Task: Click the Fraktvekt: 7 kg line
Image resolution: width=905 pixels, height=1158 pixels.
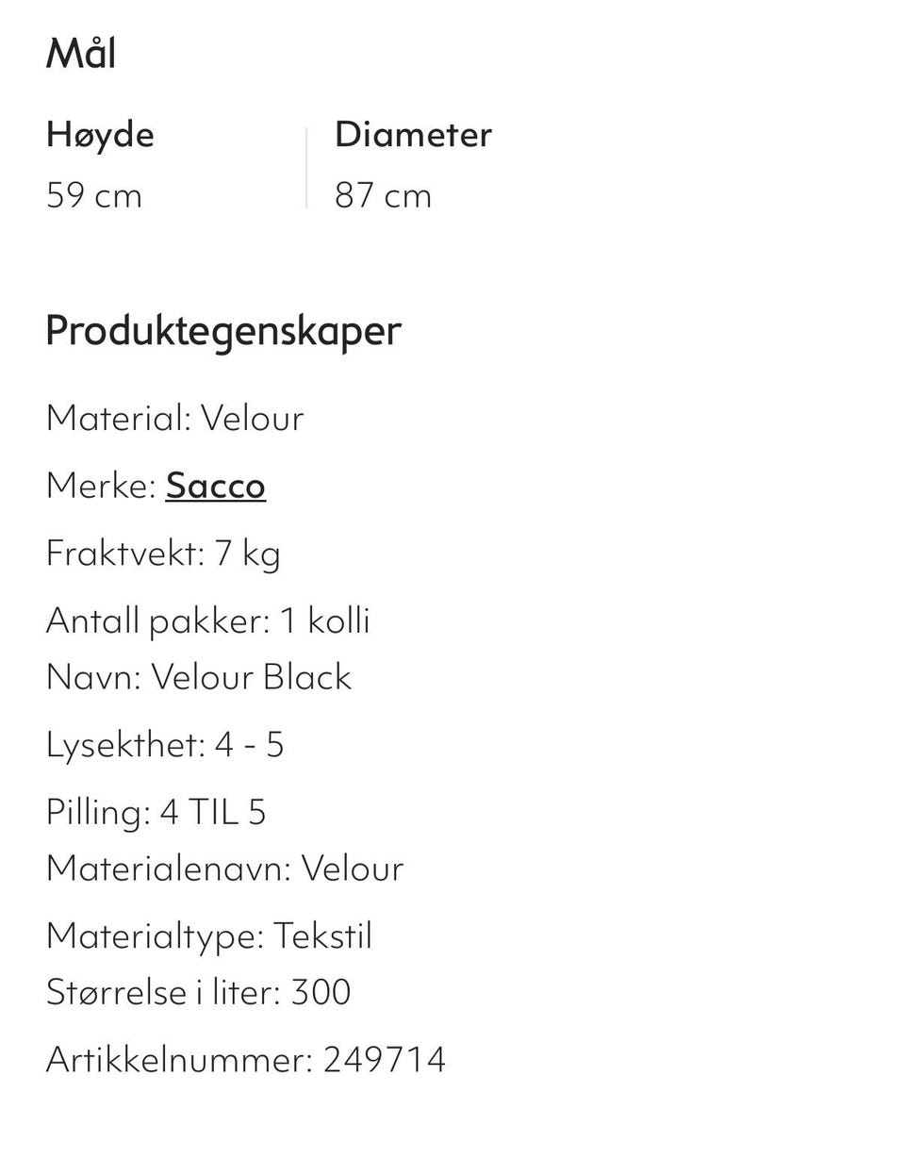Action: coord(163,554)
